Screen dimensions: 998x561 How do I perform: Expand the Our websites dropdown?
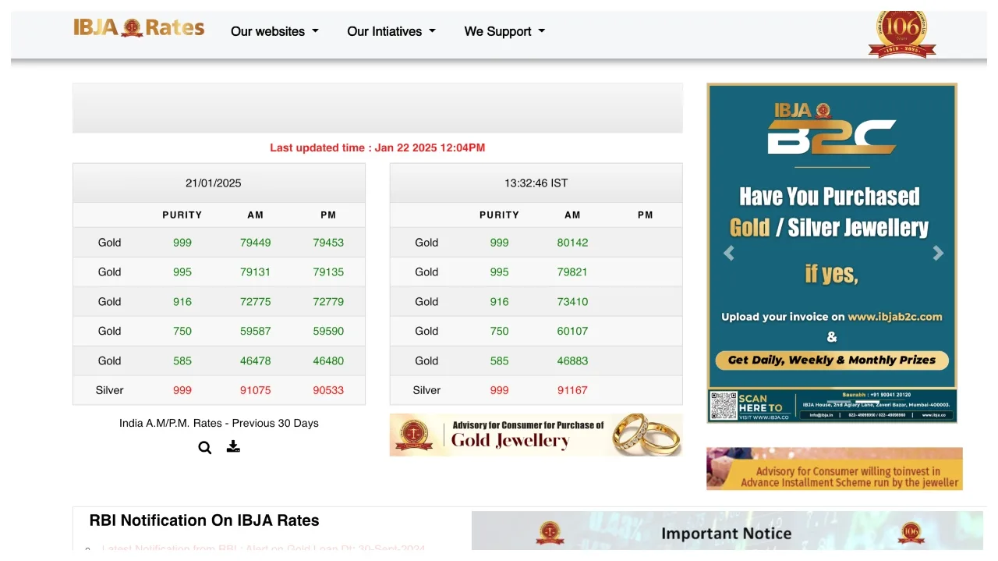point(274,31)
